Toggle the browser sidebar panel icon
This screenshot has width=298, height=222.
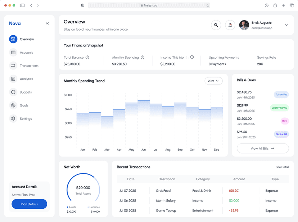(22, 5)
